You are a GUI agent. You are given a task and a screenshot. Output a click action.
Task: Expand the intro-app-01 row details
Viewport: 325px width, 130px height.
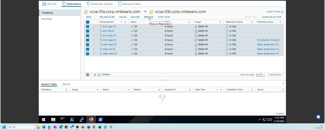tap(94, 40)
